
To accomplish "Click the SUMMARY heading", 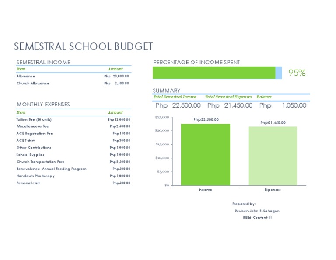I will 167,91.
